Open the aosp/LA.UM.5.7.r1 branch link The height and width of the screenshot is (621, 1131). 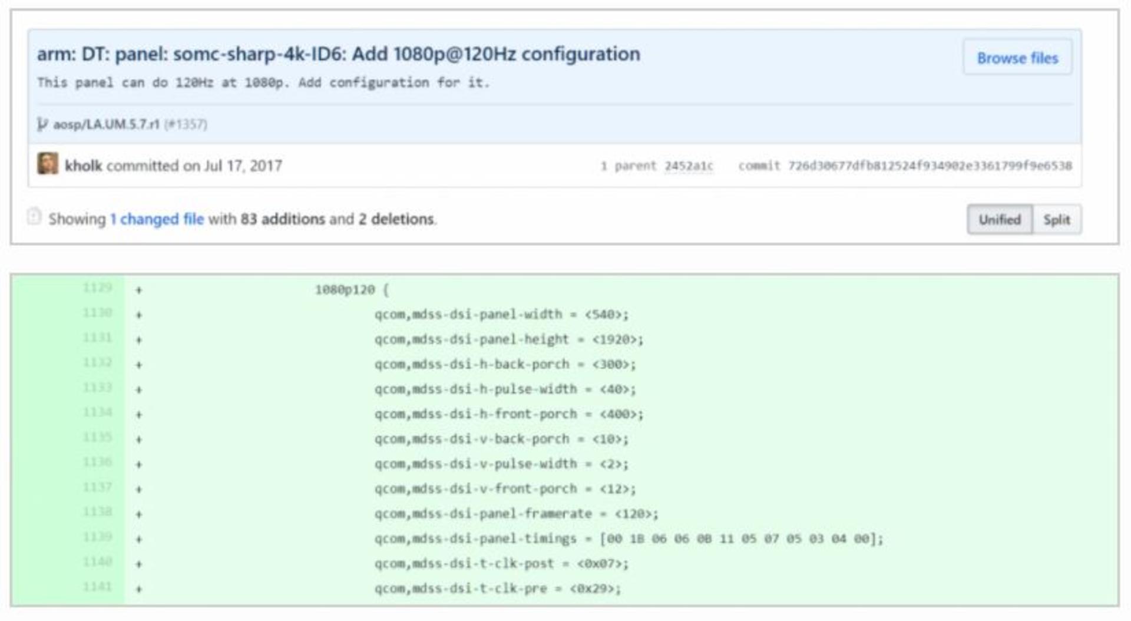[106, 124]
